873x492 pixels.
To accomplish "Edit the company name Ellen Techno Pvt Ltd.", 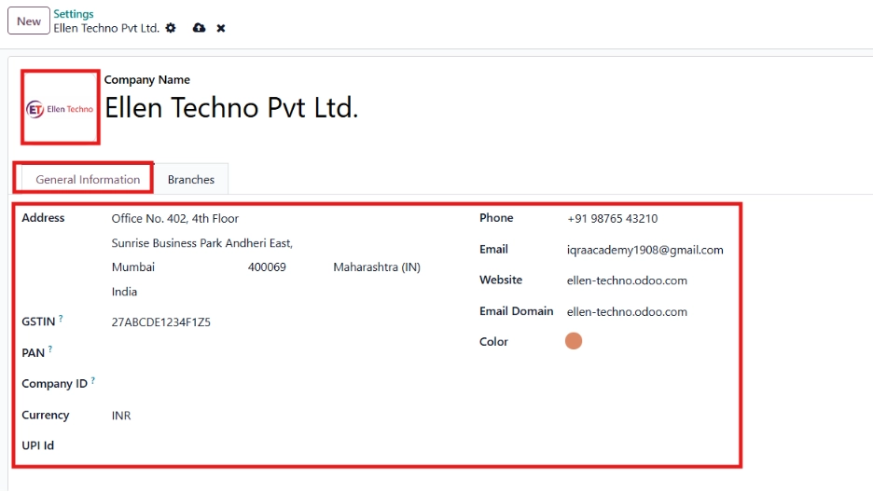I will (231, 107).
